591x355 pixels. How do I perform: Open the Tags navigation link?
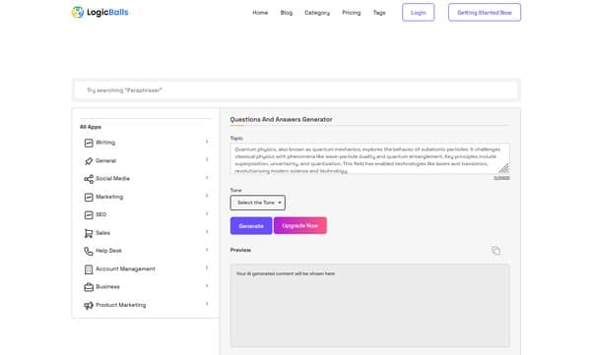click(x=379, y=13)
